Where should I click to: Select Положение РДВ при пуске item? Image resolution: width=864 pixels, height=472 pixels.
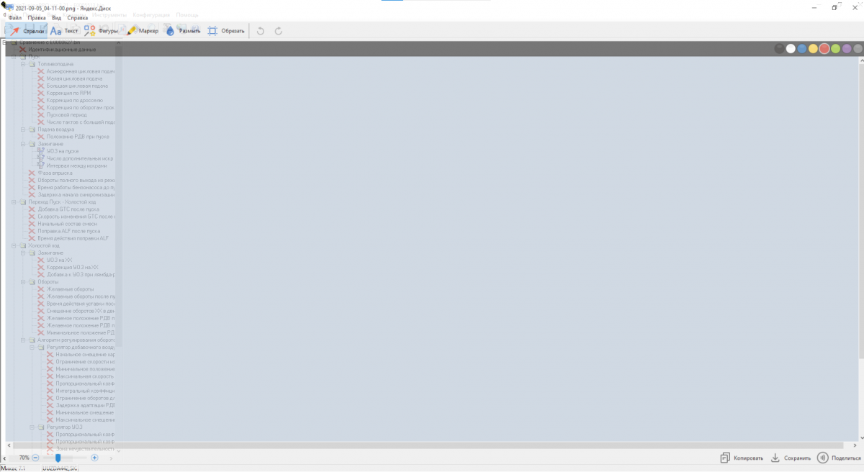pyautogui.click(x=78, y=137)
